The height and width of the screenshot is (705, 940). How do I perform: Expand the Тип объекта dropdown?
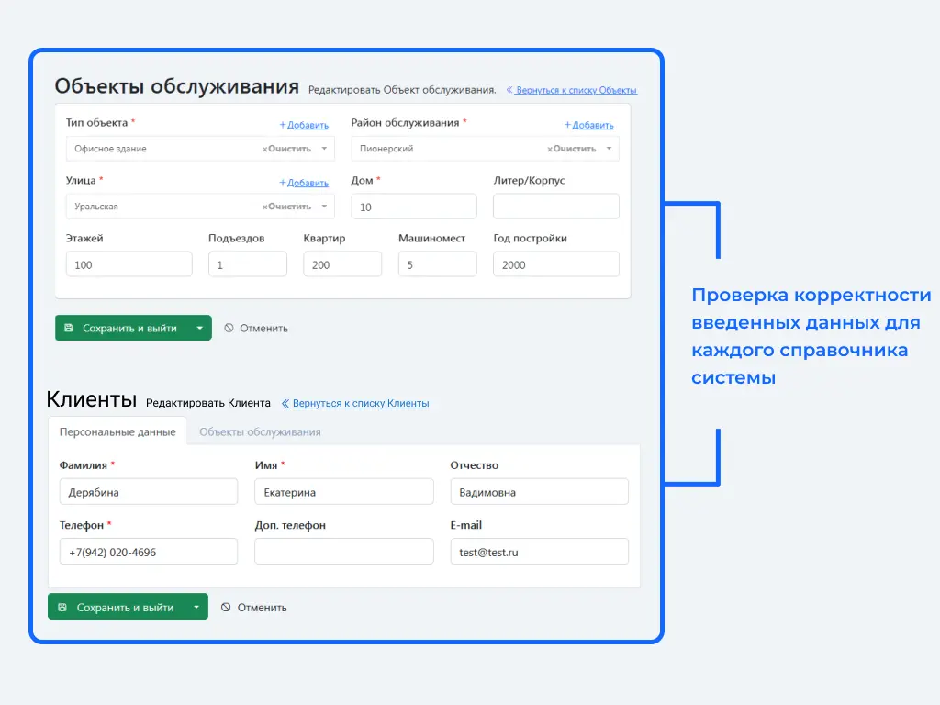point(326,149)
